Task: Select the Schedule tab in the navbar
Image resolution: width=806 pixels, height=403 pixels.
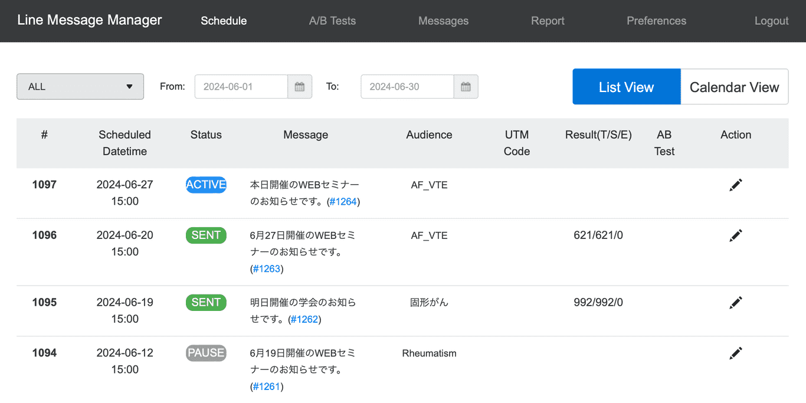Action: pos(224,21)
